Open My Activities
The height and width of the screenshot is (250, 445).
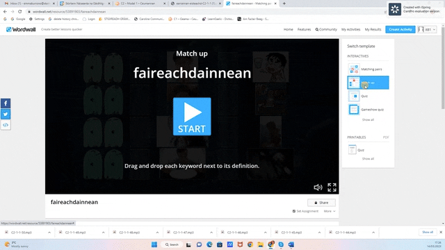coord(350,29)
